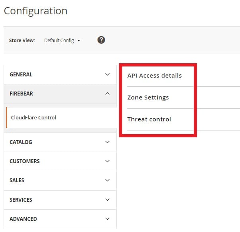Expand the SERVICES section chevron
240x232 pixels.
pos(107,200)
